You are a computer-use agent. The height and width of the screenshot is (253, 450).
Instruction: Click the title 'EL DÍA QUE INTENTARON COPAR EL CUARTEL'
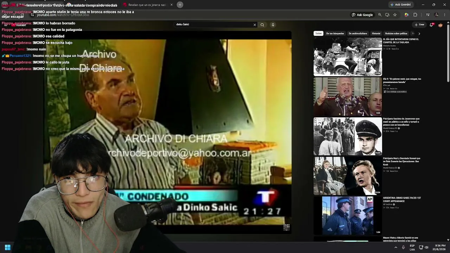401,40
